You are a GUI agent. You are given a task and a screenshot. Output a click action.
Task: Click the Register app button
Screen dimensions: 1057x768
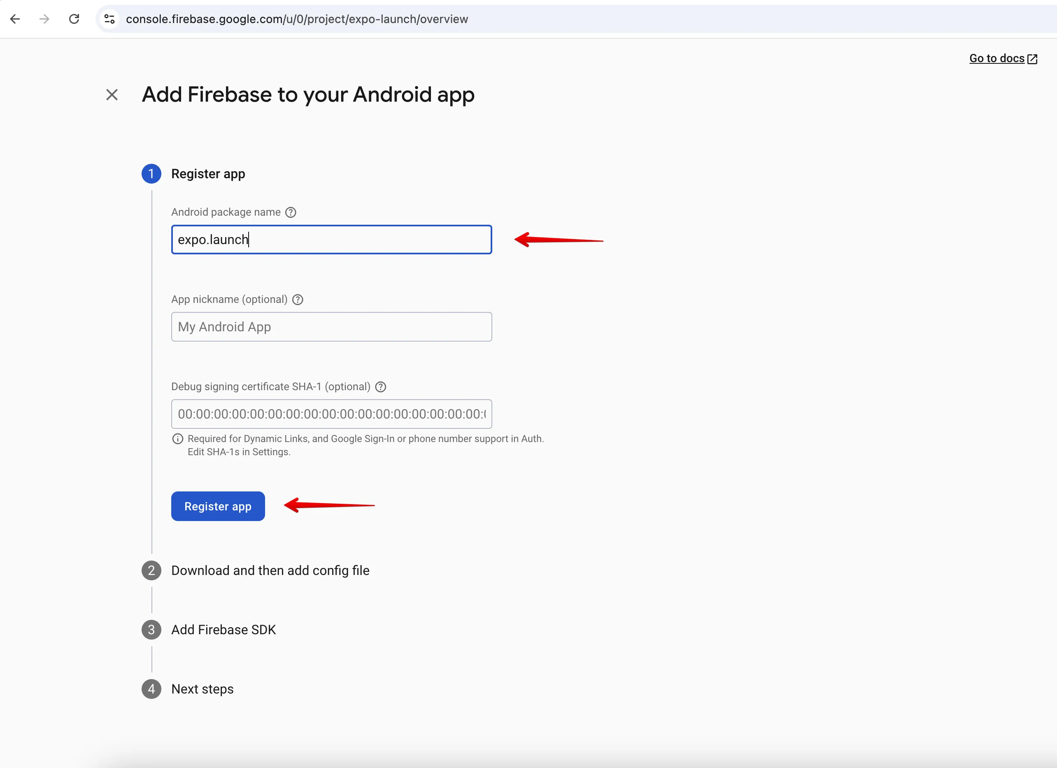[218, 506]
